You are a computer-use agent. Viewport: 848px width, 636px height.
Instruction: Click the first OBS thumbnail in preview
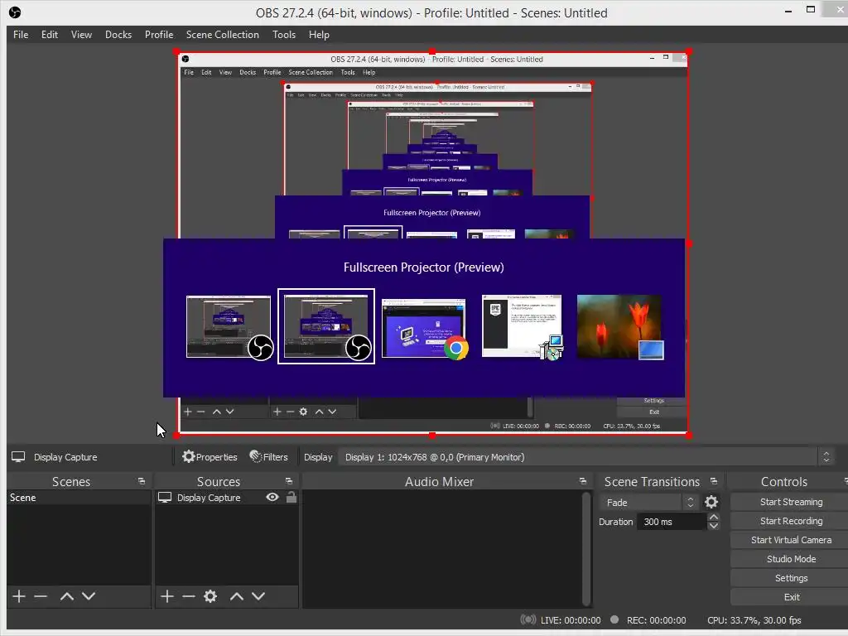click(229, 327)
